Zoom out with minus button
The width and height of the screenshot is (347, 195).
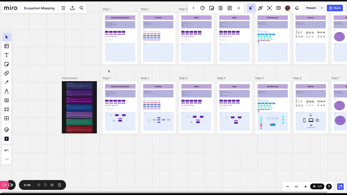click(287, 187)
